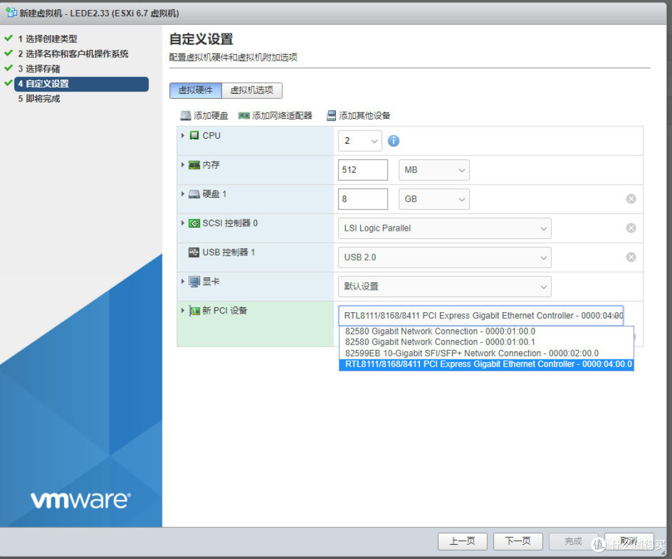Screen dimensions: 672x559
Task: Open the LSI Logic Parallel controller dropdown
Action: pos(444,228)
